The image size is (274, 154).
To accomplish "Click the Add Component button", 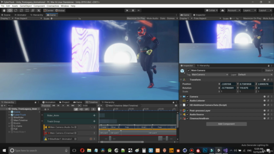I will 226,124.
